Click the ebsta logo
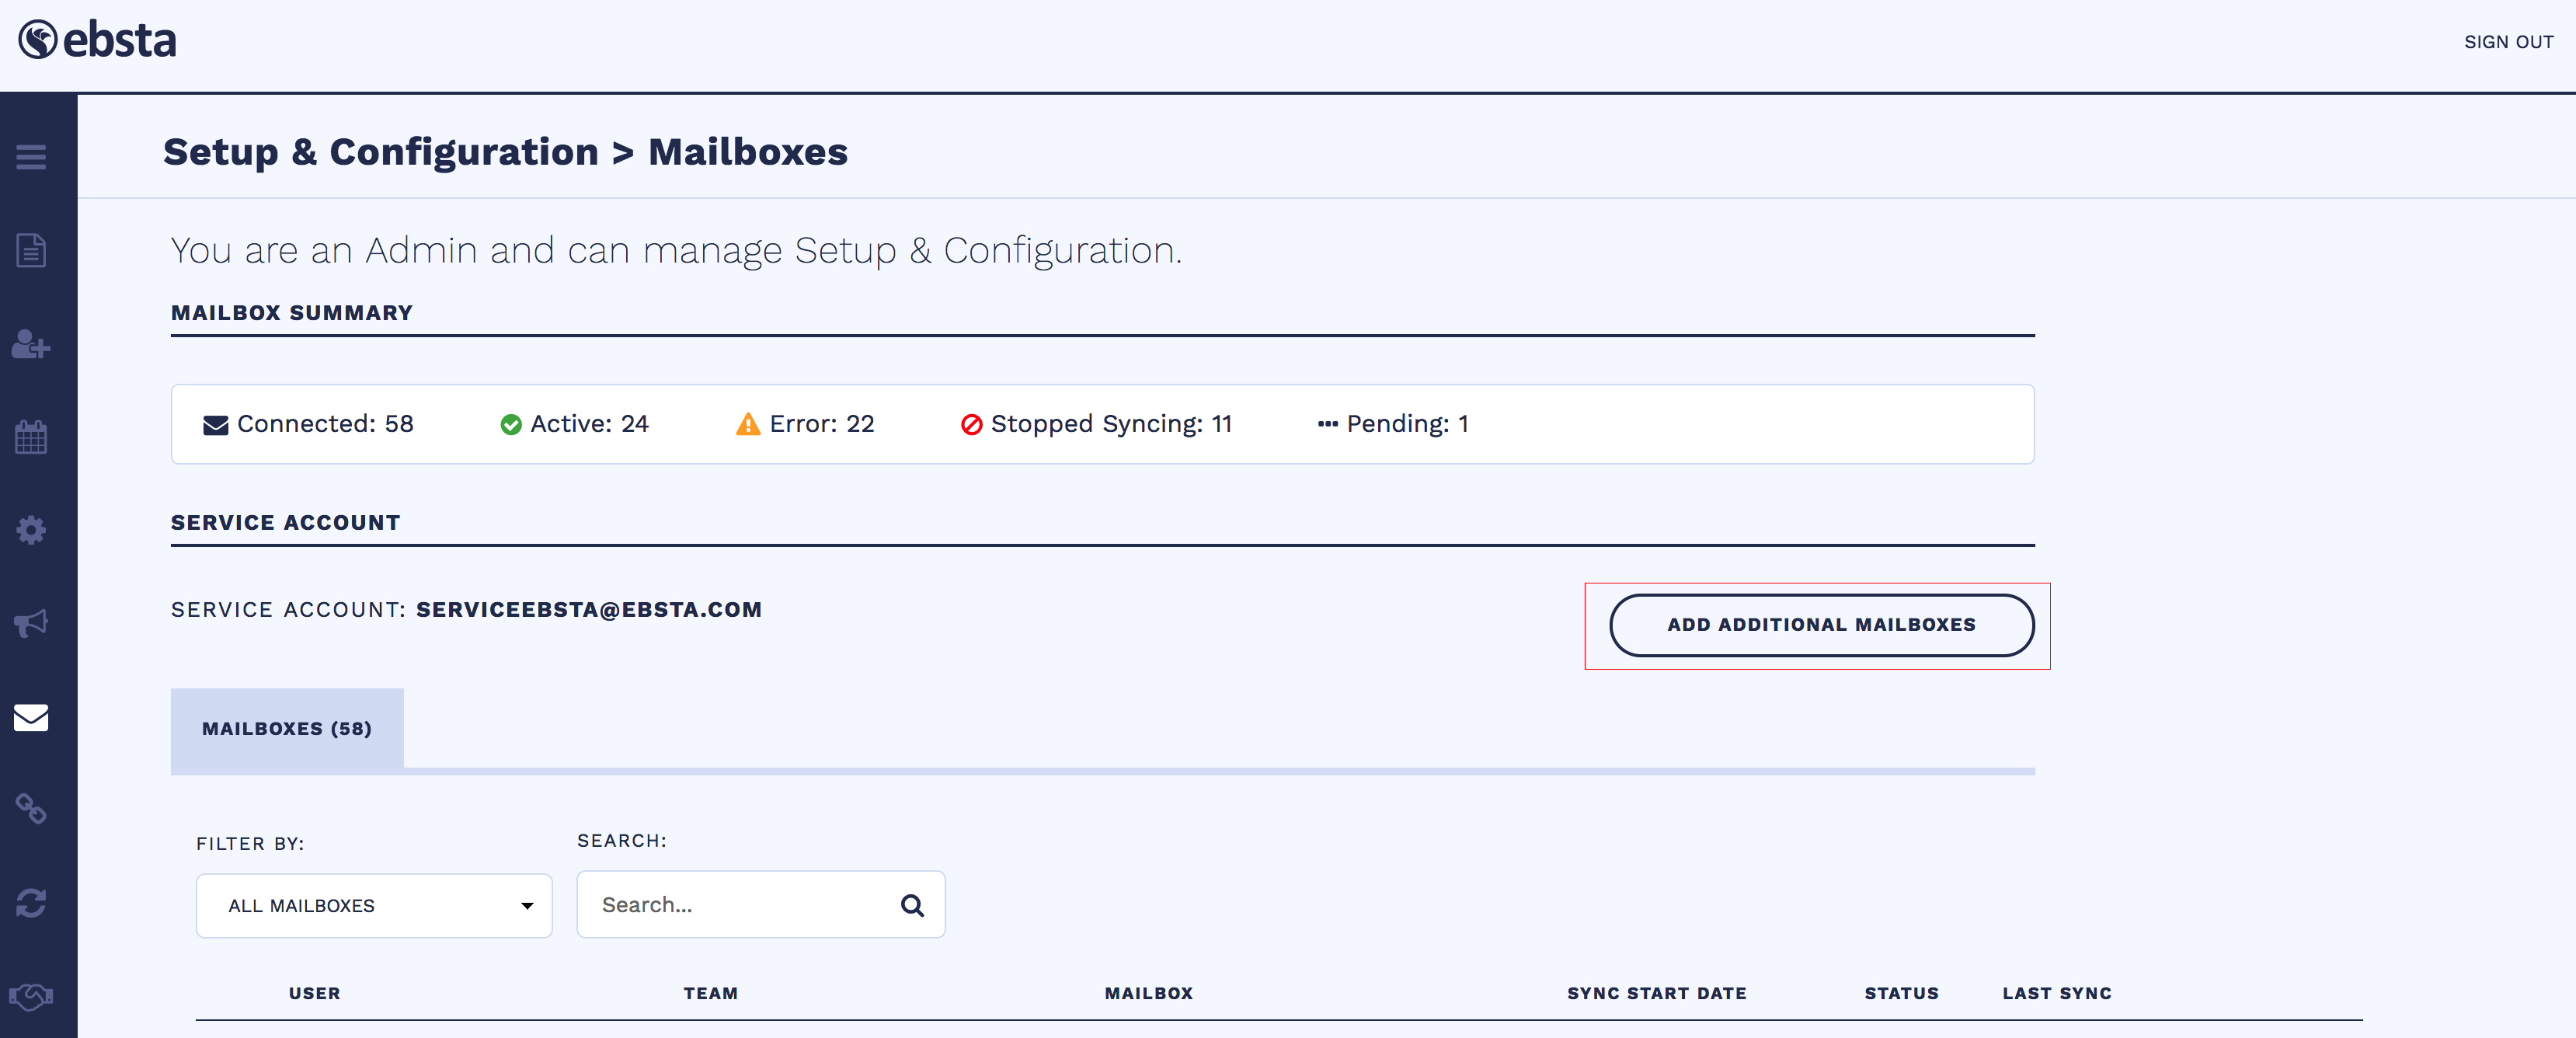This screenshot has width=2576, height=1038. coord(97,41)
